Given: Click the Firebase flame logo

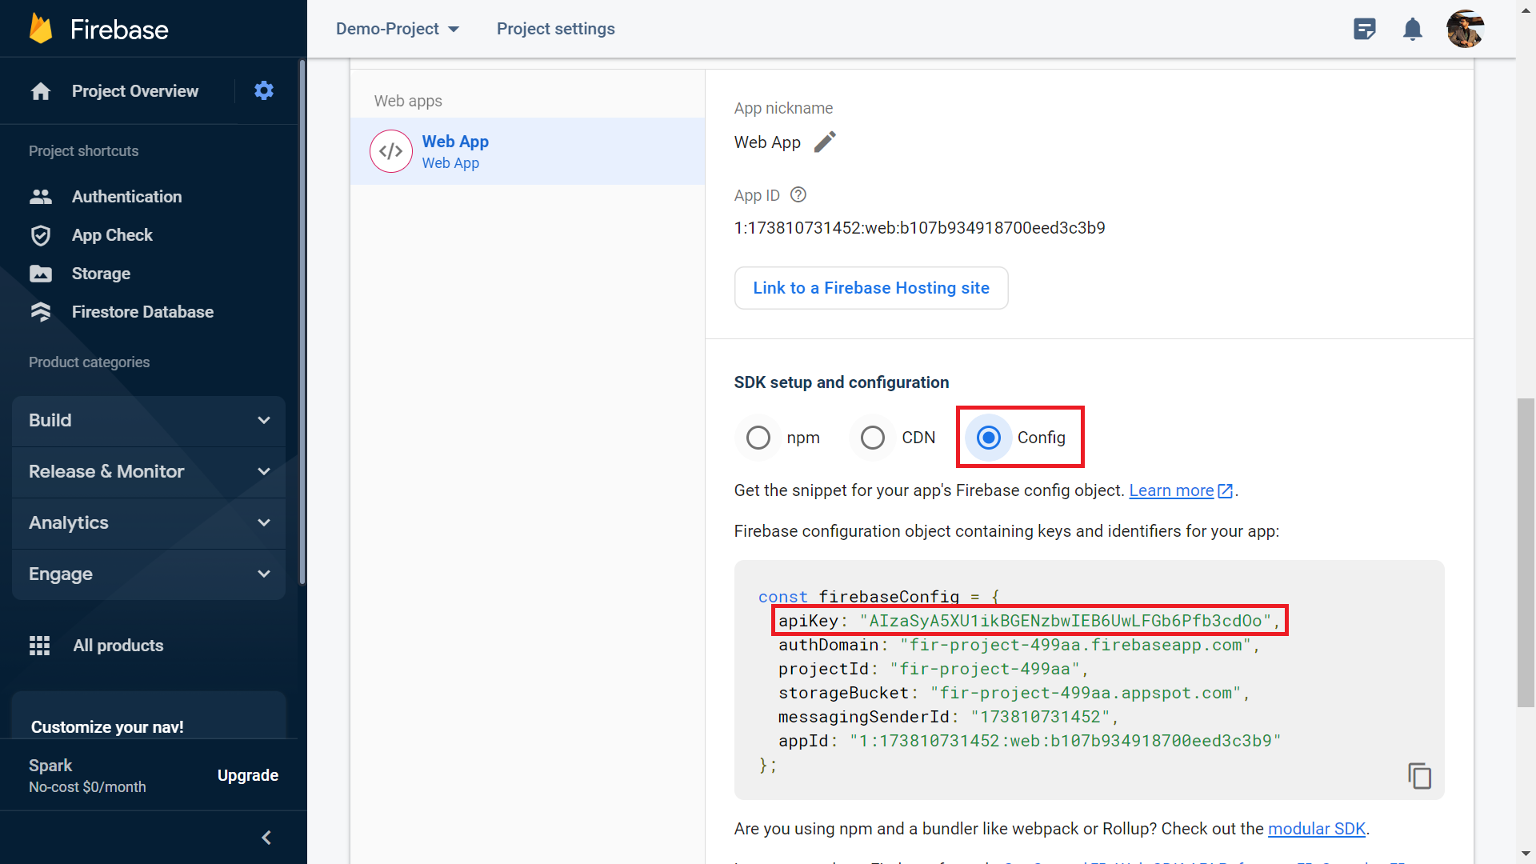Looking at the screenshot, I should coord(41,29).
